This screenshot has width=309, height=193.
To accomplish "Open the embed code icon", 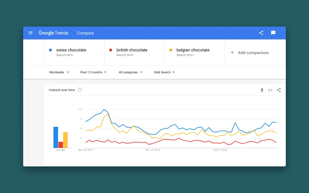I will [x=270, y=90].
